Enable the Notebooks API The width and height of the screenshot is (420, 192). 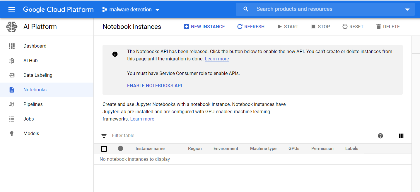(154, 85)
